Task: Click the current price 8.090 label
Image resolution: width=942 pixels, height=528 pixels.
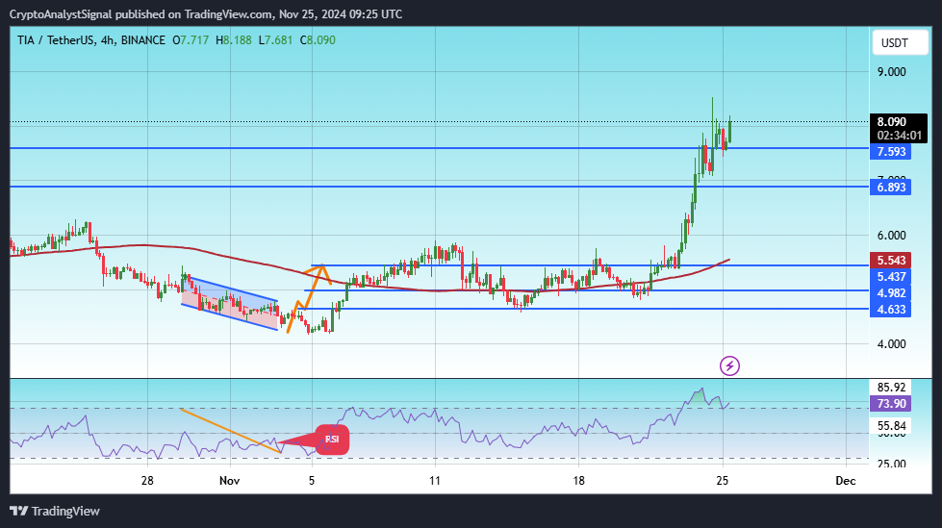Action: (x=892, y=122)
